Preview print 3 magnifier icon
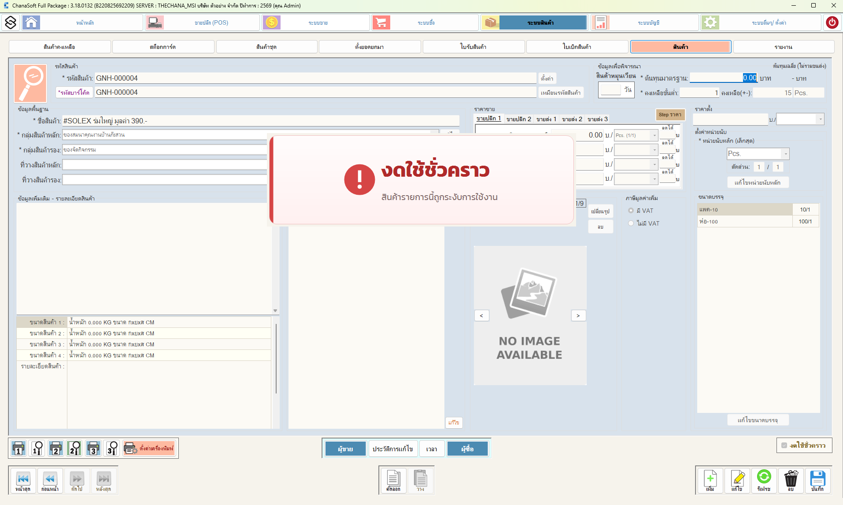The width and height of the screenshot is (843, 505). tap(112, 448)
